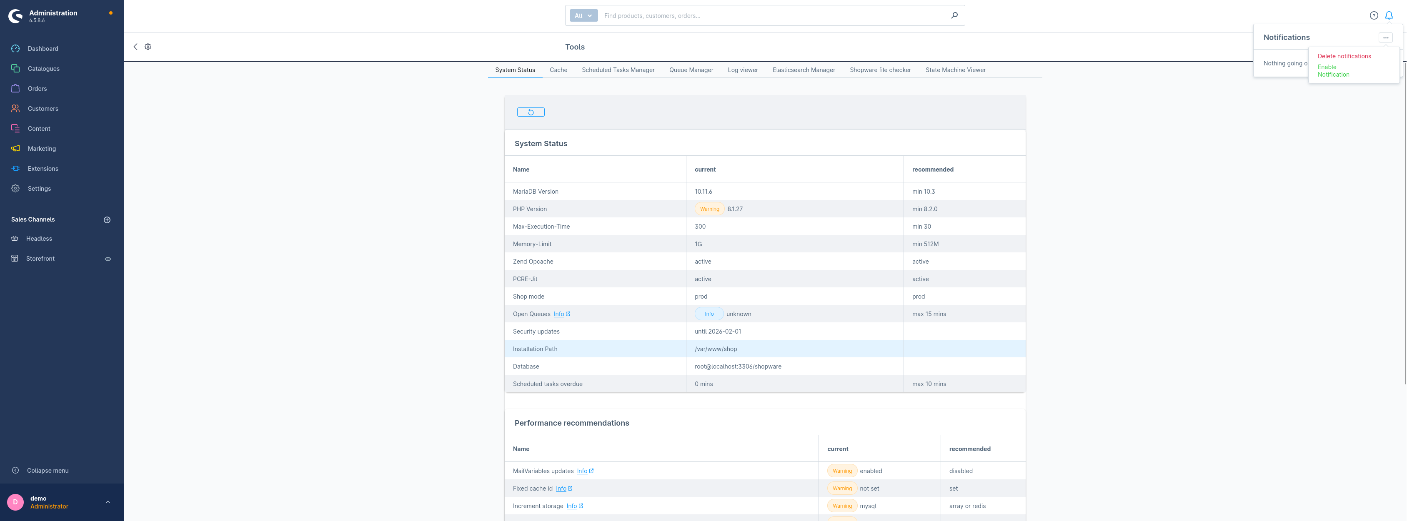Switch to Queue Manager tab
The width and height of the screenshot is (1407, 521).
tap(691, 70)
